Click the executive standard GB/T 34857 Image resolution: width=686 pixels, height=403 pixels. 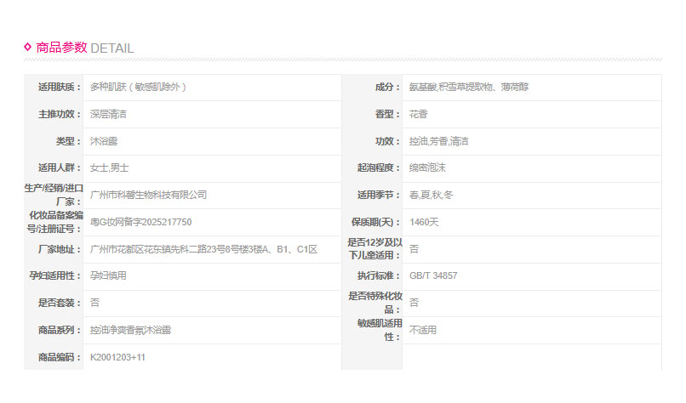[433, 275]
